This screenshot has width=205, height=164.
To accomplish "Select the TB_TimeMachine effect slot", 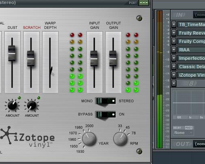I will (x=191, y=24).
